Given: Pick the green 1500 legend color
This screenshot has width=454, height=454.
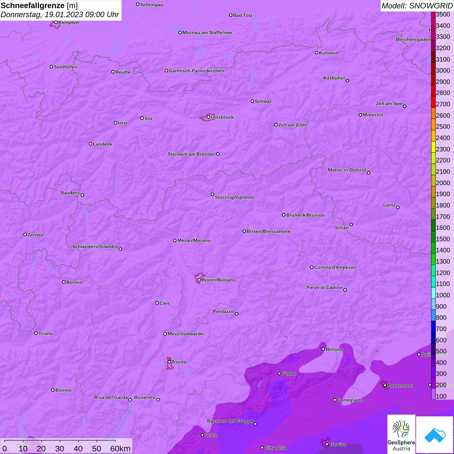Looking at the screenshot, I should click(433, 236).
